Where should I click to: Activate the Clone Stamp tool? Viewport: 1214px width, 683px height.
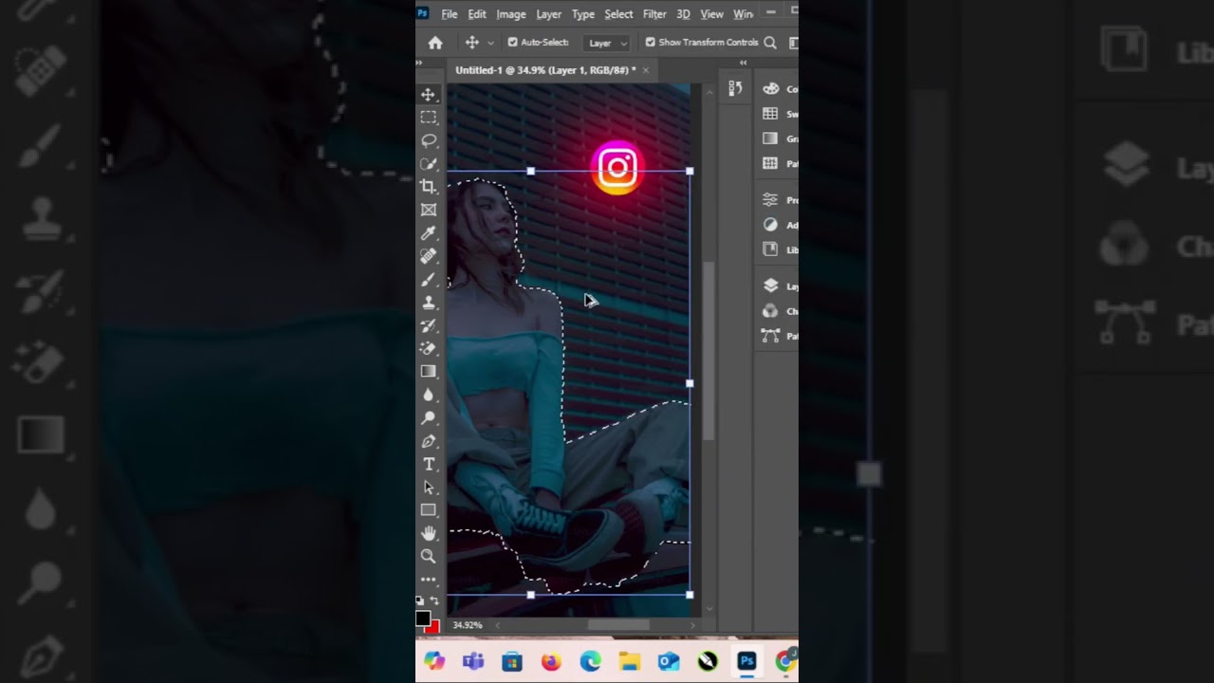[429, 303]
